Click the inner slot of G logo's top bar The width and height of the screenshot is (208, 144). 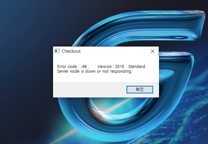click(157, 38)
